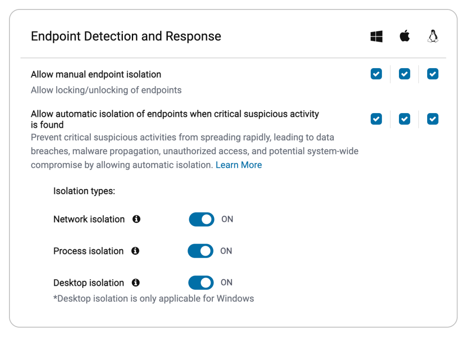Uncheck manual endpoint isolation for Linux
The height and width of the screenshot is (337, 467).
click(x=432, y=74)
